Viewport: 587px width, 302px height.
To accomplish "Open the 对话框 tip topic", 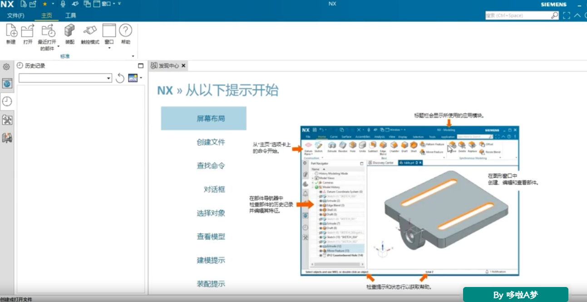I will [x=214, y=189].
